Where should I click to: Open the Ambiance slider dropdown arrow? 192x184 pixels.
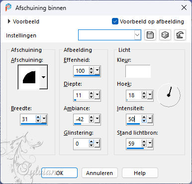click(97, 119)
